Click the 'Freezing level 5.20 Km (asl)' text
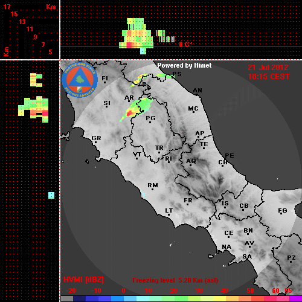Viewport: 302px width, 302px height. click(x=175, y=280)
